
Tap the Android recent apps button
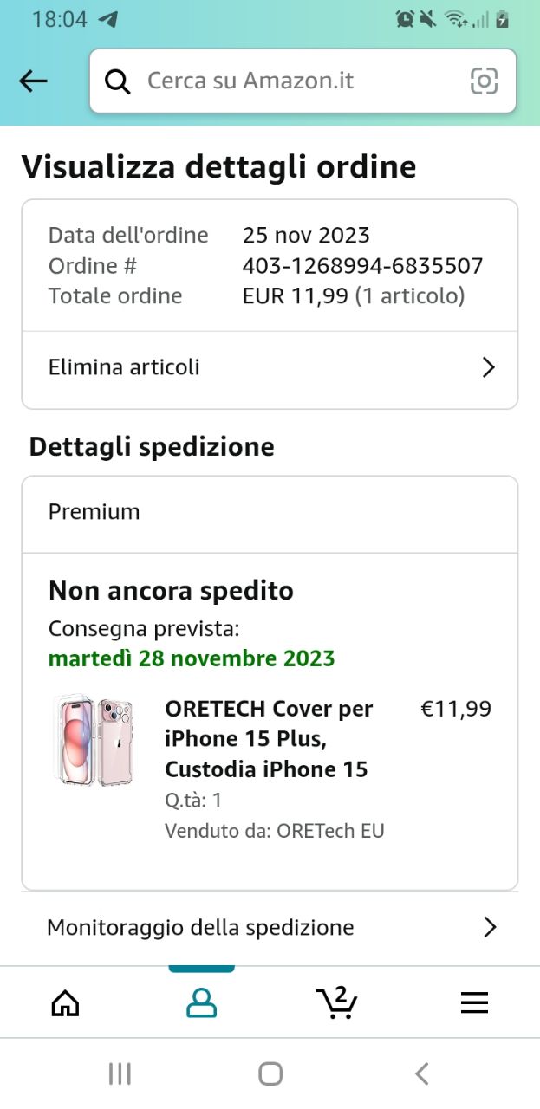pyautogui.click(x=120, y=1074)
